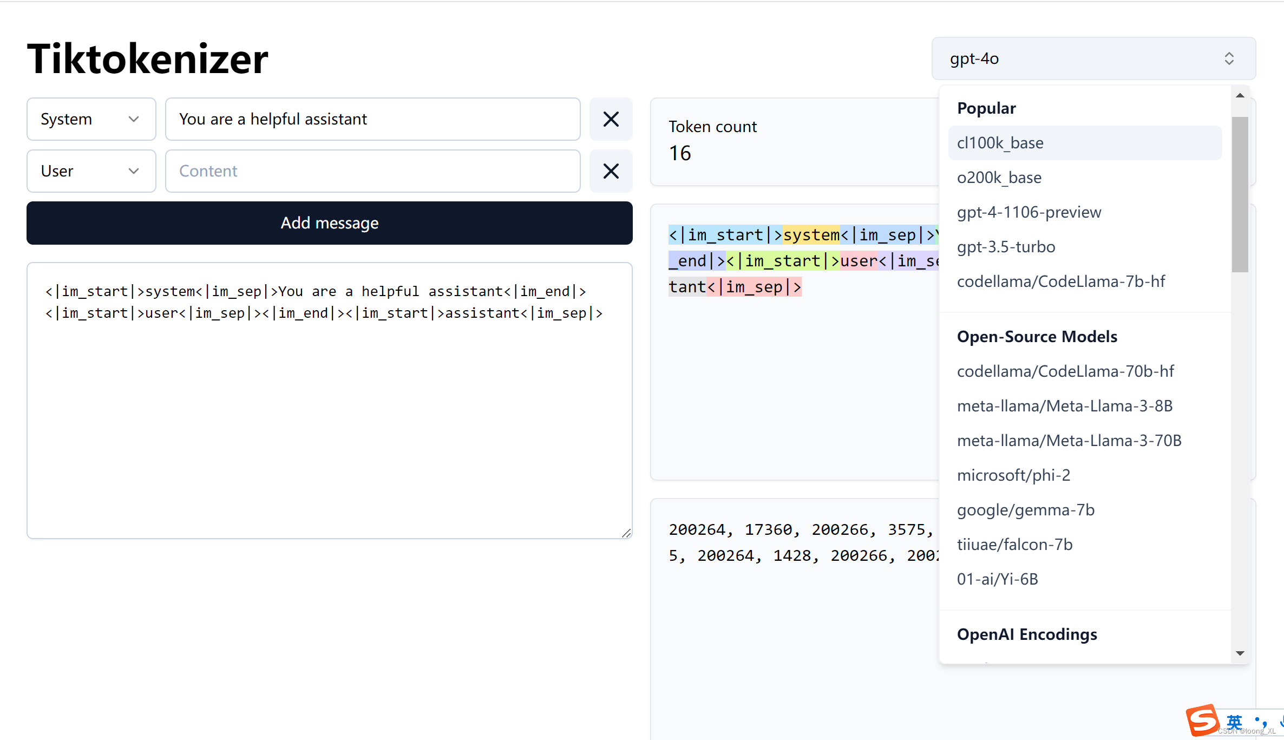Viewport: 1284px width, 740px height.
Task: Expand the gpt-4o model dropdown
Action: pos(1093,57)
